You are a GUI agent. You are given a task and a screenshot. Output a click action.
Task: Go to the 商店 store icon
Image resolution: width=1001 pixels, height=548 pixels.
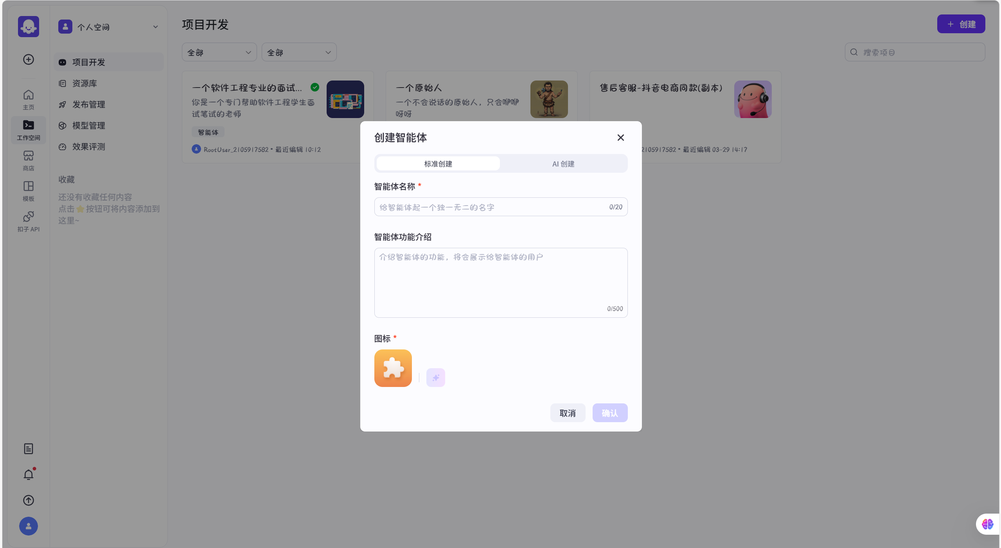tap(28, 160)
